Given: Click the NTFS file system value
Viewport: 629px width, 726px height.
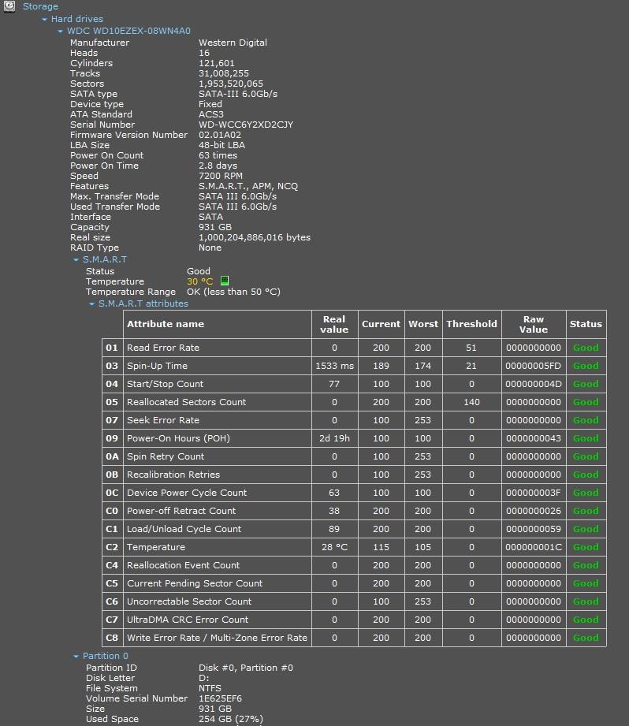Looking at the screenshot, I should 210,688.
